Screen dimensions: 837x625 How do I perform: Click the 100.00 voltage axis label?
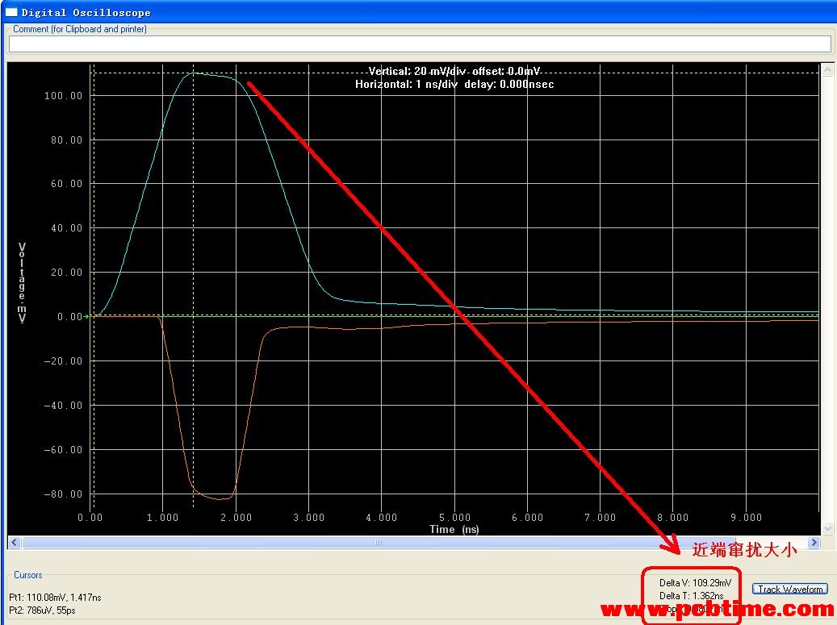[x=63, y=96]
